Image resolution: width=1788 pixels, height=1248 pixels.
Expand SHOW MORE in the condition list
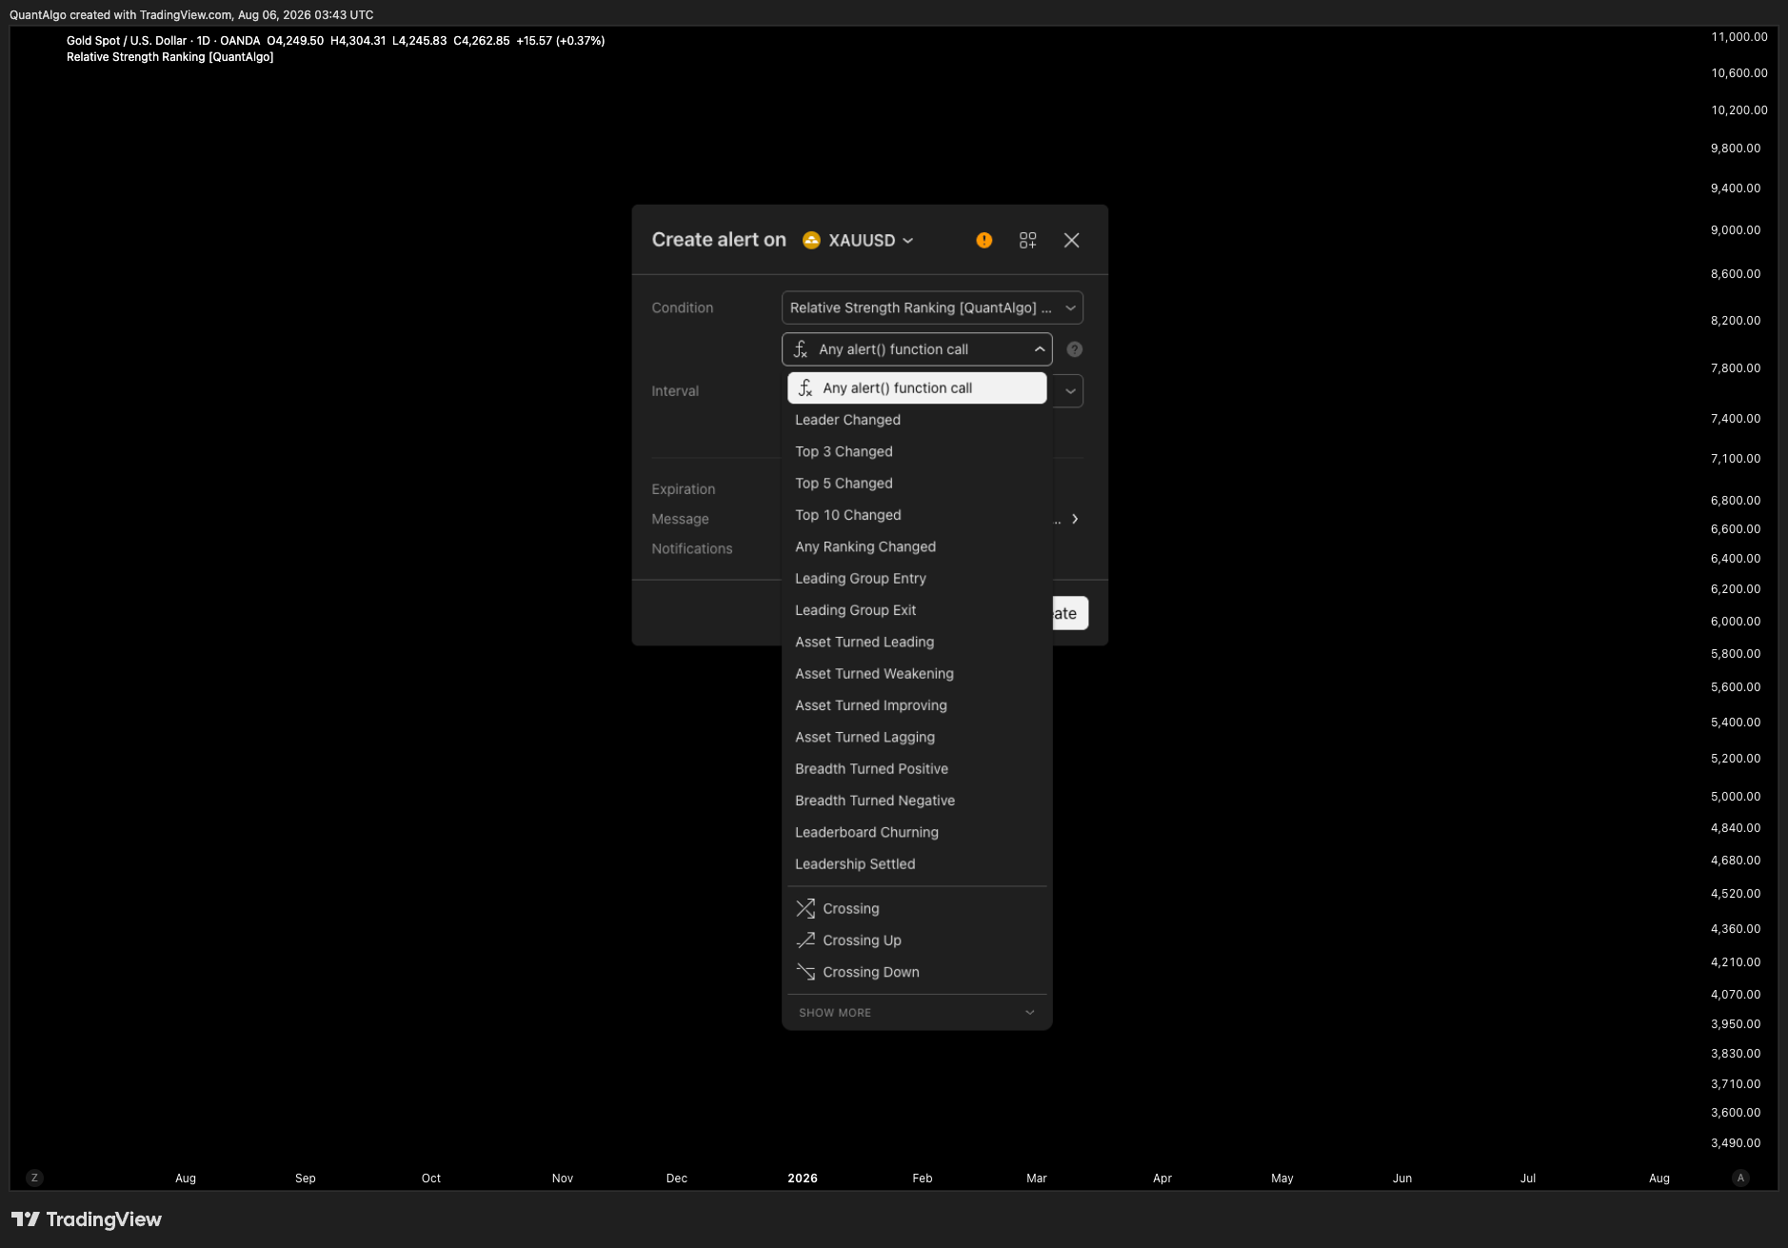(917, 1013)
